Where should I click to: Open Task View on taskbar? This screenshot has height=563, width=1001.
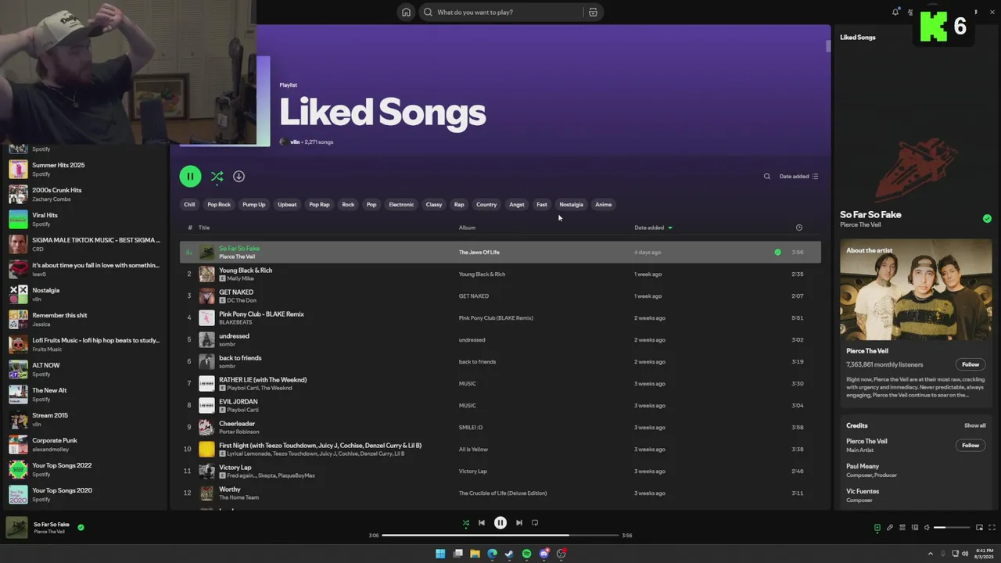click(x=457, y=554)
